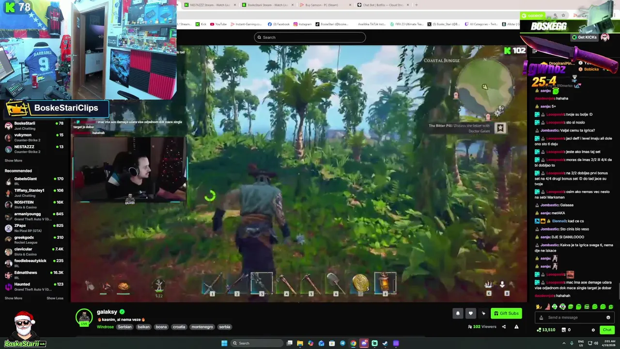This screenshot has height=349, width=620.
Task: Open the All Categories Twitch bookmark
Action: click(x=481, y=24)
